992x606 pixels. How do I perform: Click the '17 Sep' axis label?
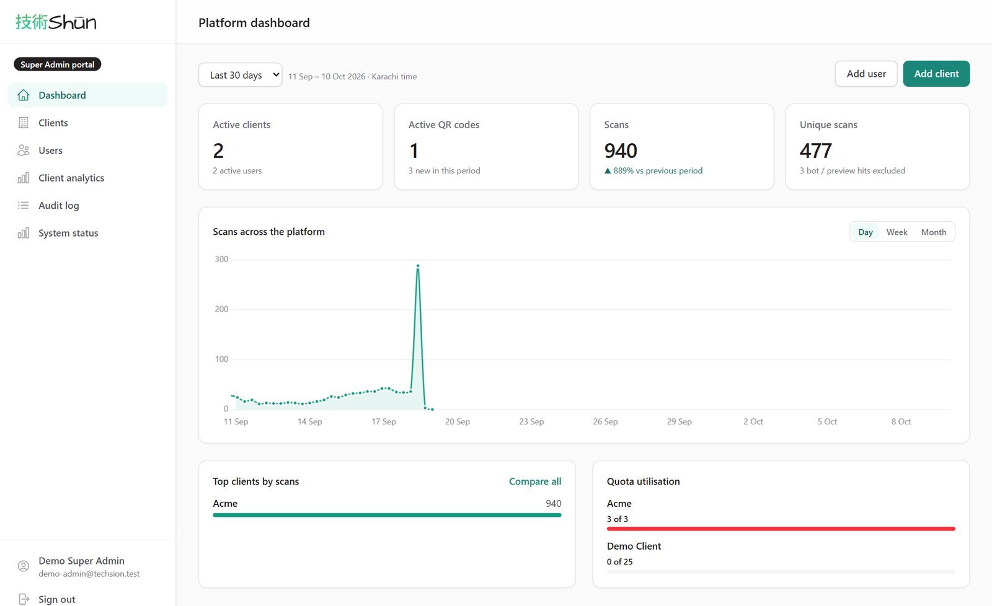[384, 421]
